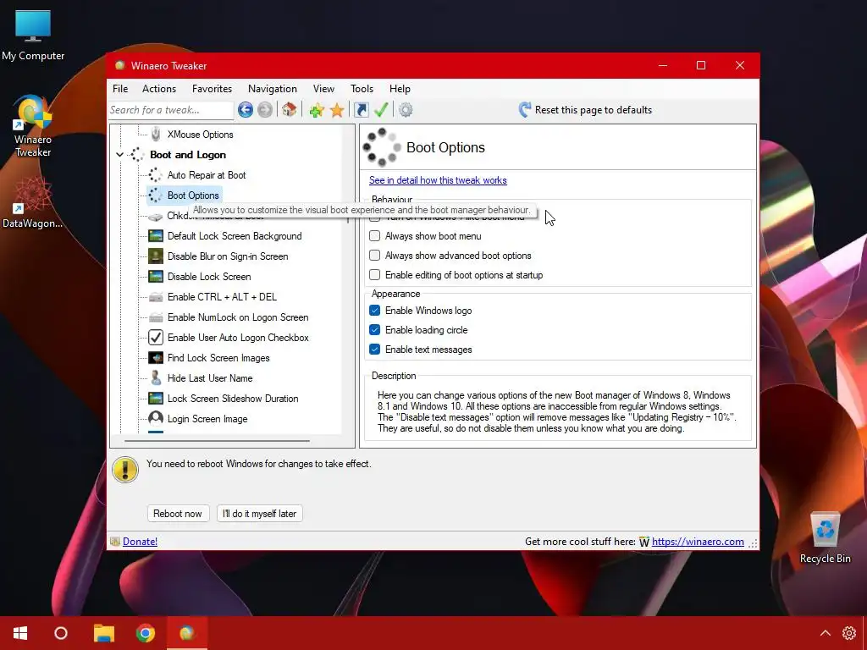Click the Find Lock Screen Images icon
Image resolution: width=867 pixels, height=650 pixels.
pyautogui.click(x=156, y=358)
